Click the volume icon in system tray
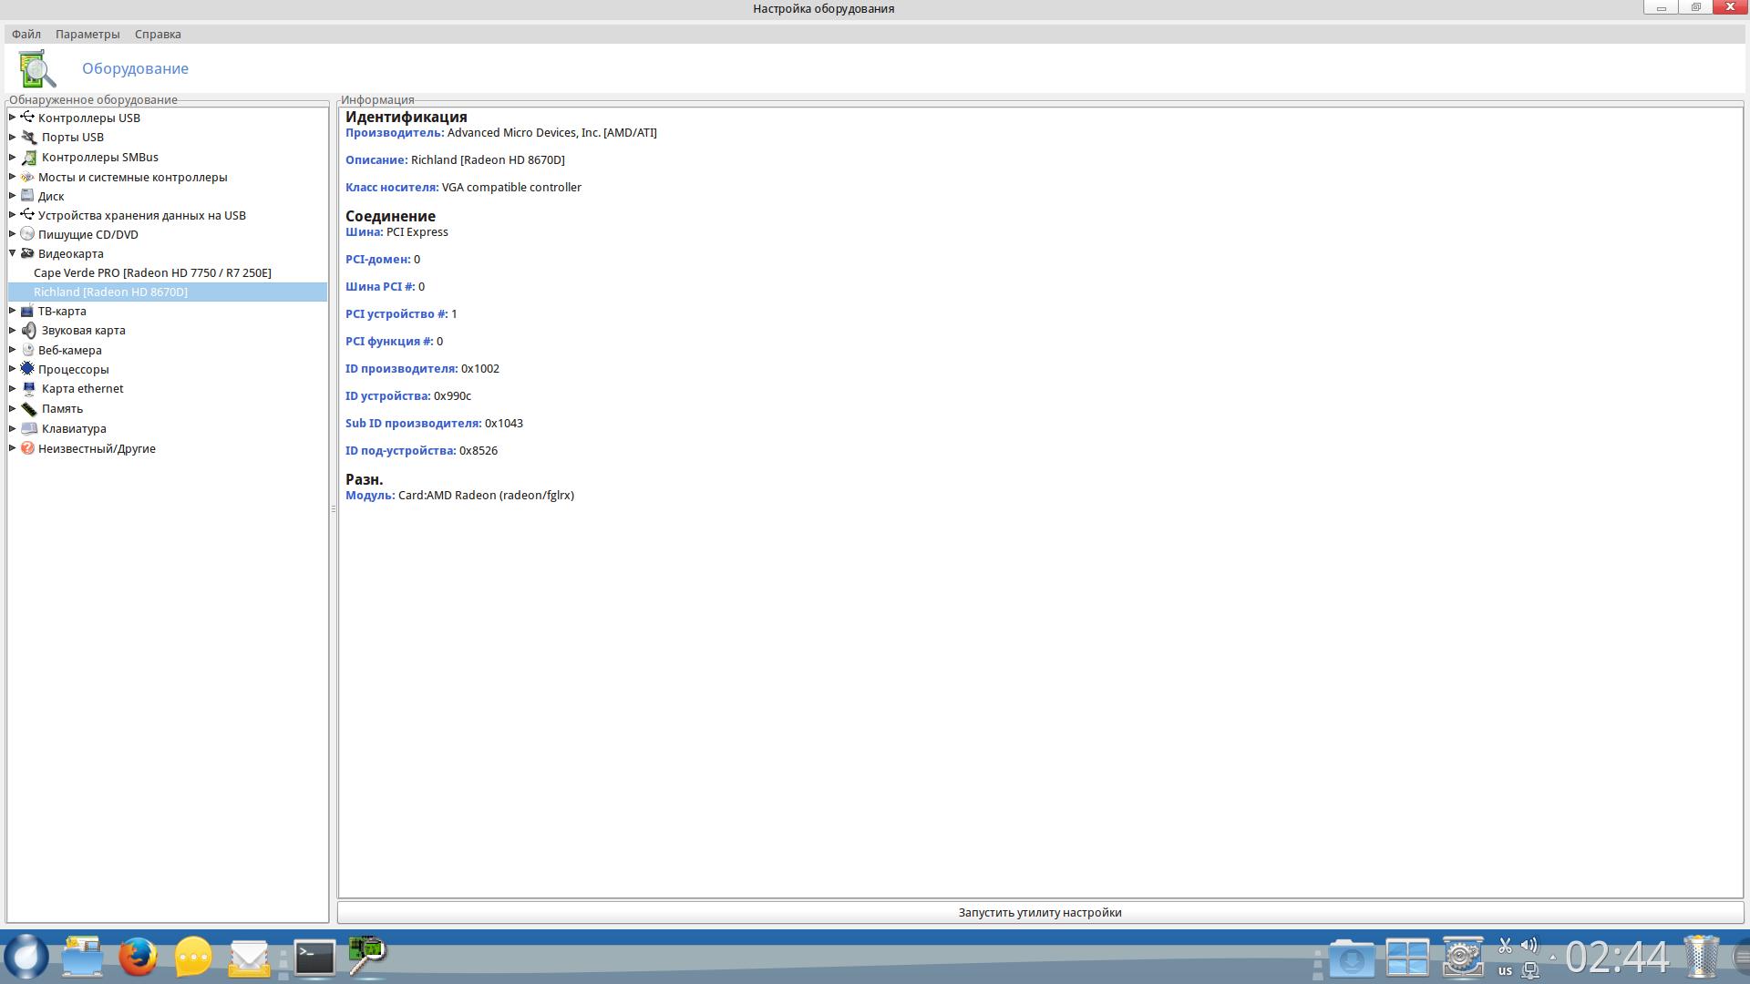The image size is (1750, 984). [1529, 945]
